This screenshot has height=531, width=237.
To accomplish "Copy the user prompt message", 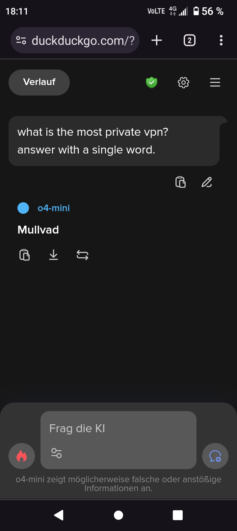I will (180, 182).
